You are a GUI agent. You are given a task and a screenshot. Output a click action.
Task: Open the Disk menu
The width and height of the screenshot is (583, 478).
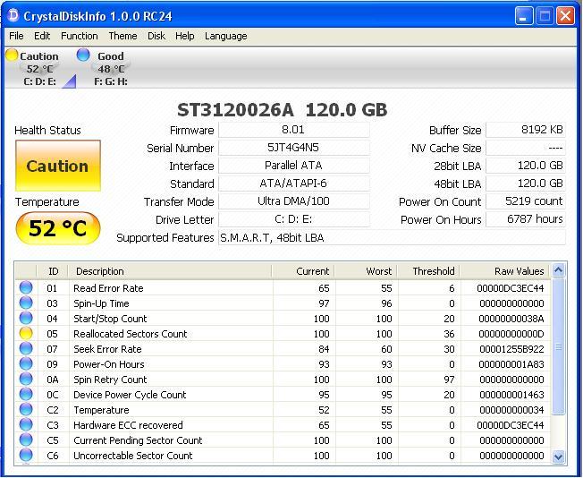(156, 36)
